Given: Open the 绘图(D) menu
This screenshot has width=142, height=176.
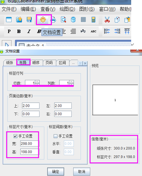Looking at the screenshot, I should click(67, 9).
